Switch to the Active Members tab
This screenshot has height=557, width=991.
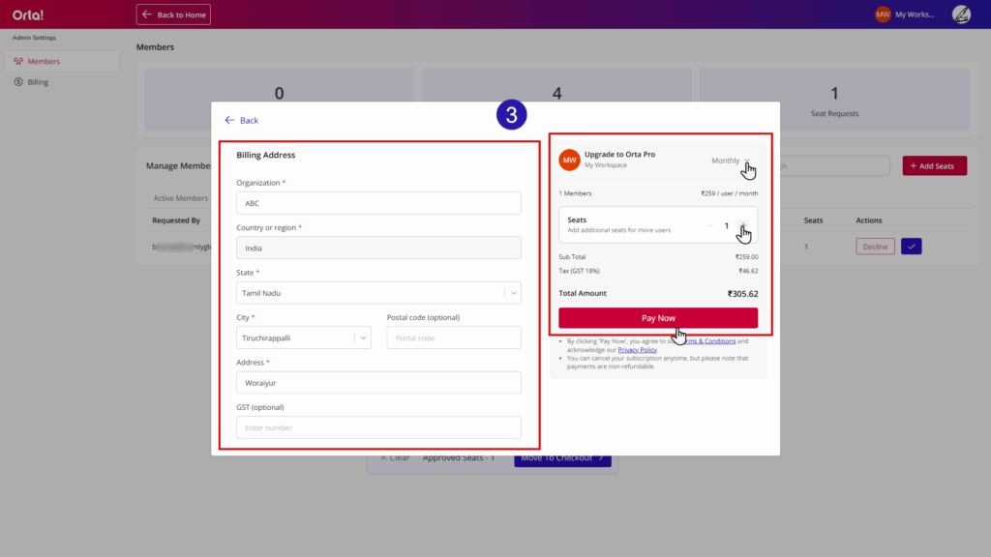point(180,198)
